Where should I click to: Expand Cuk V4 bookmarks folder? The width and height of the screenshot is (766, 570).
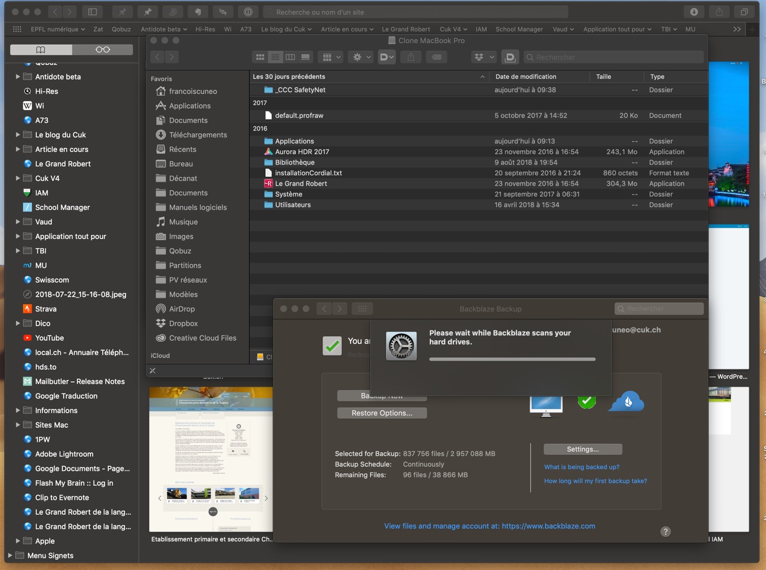point(17,178)
